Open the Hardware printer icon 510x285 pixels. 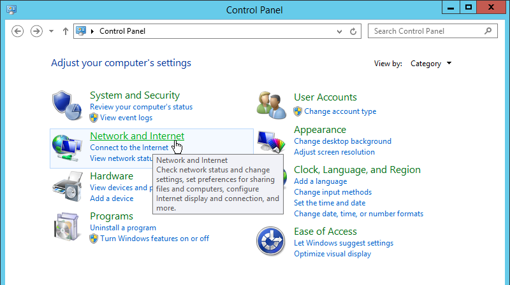pyautogui.click(x=68, y=187)
